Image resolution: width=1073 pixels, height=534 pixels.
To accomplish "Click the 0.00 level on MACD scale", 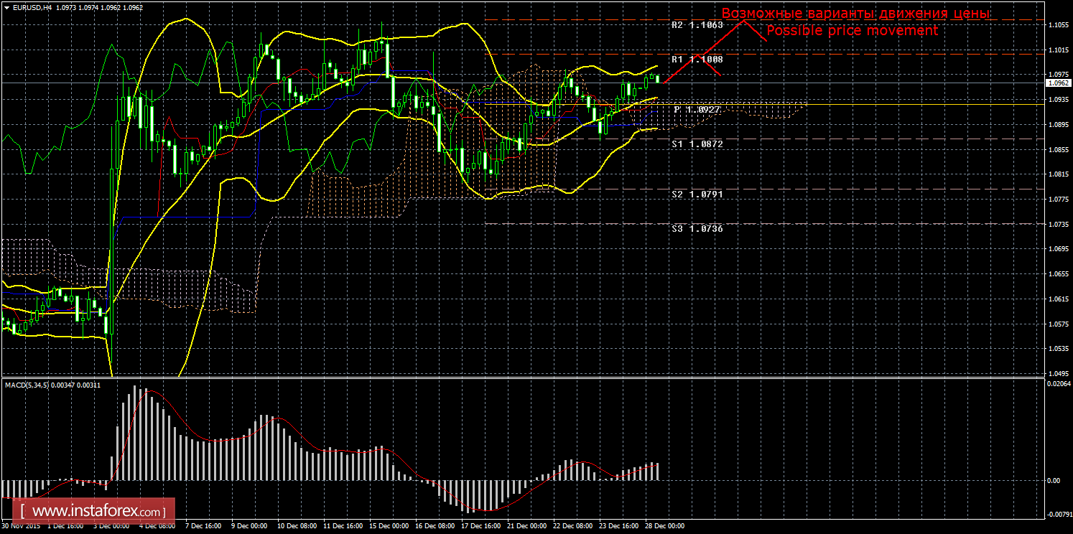I will [1053, 481].
